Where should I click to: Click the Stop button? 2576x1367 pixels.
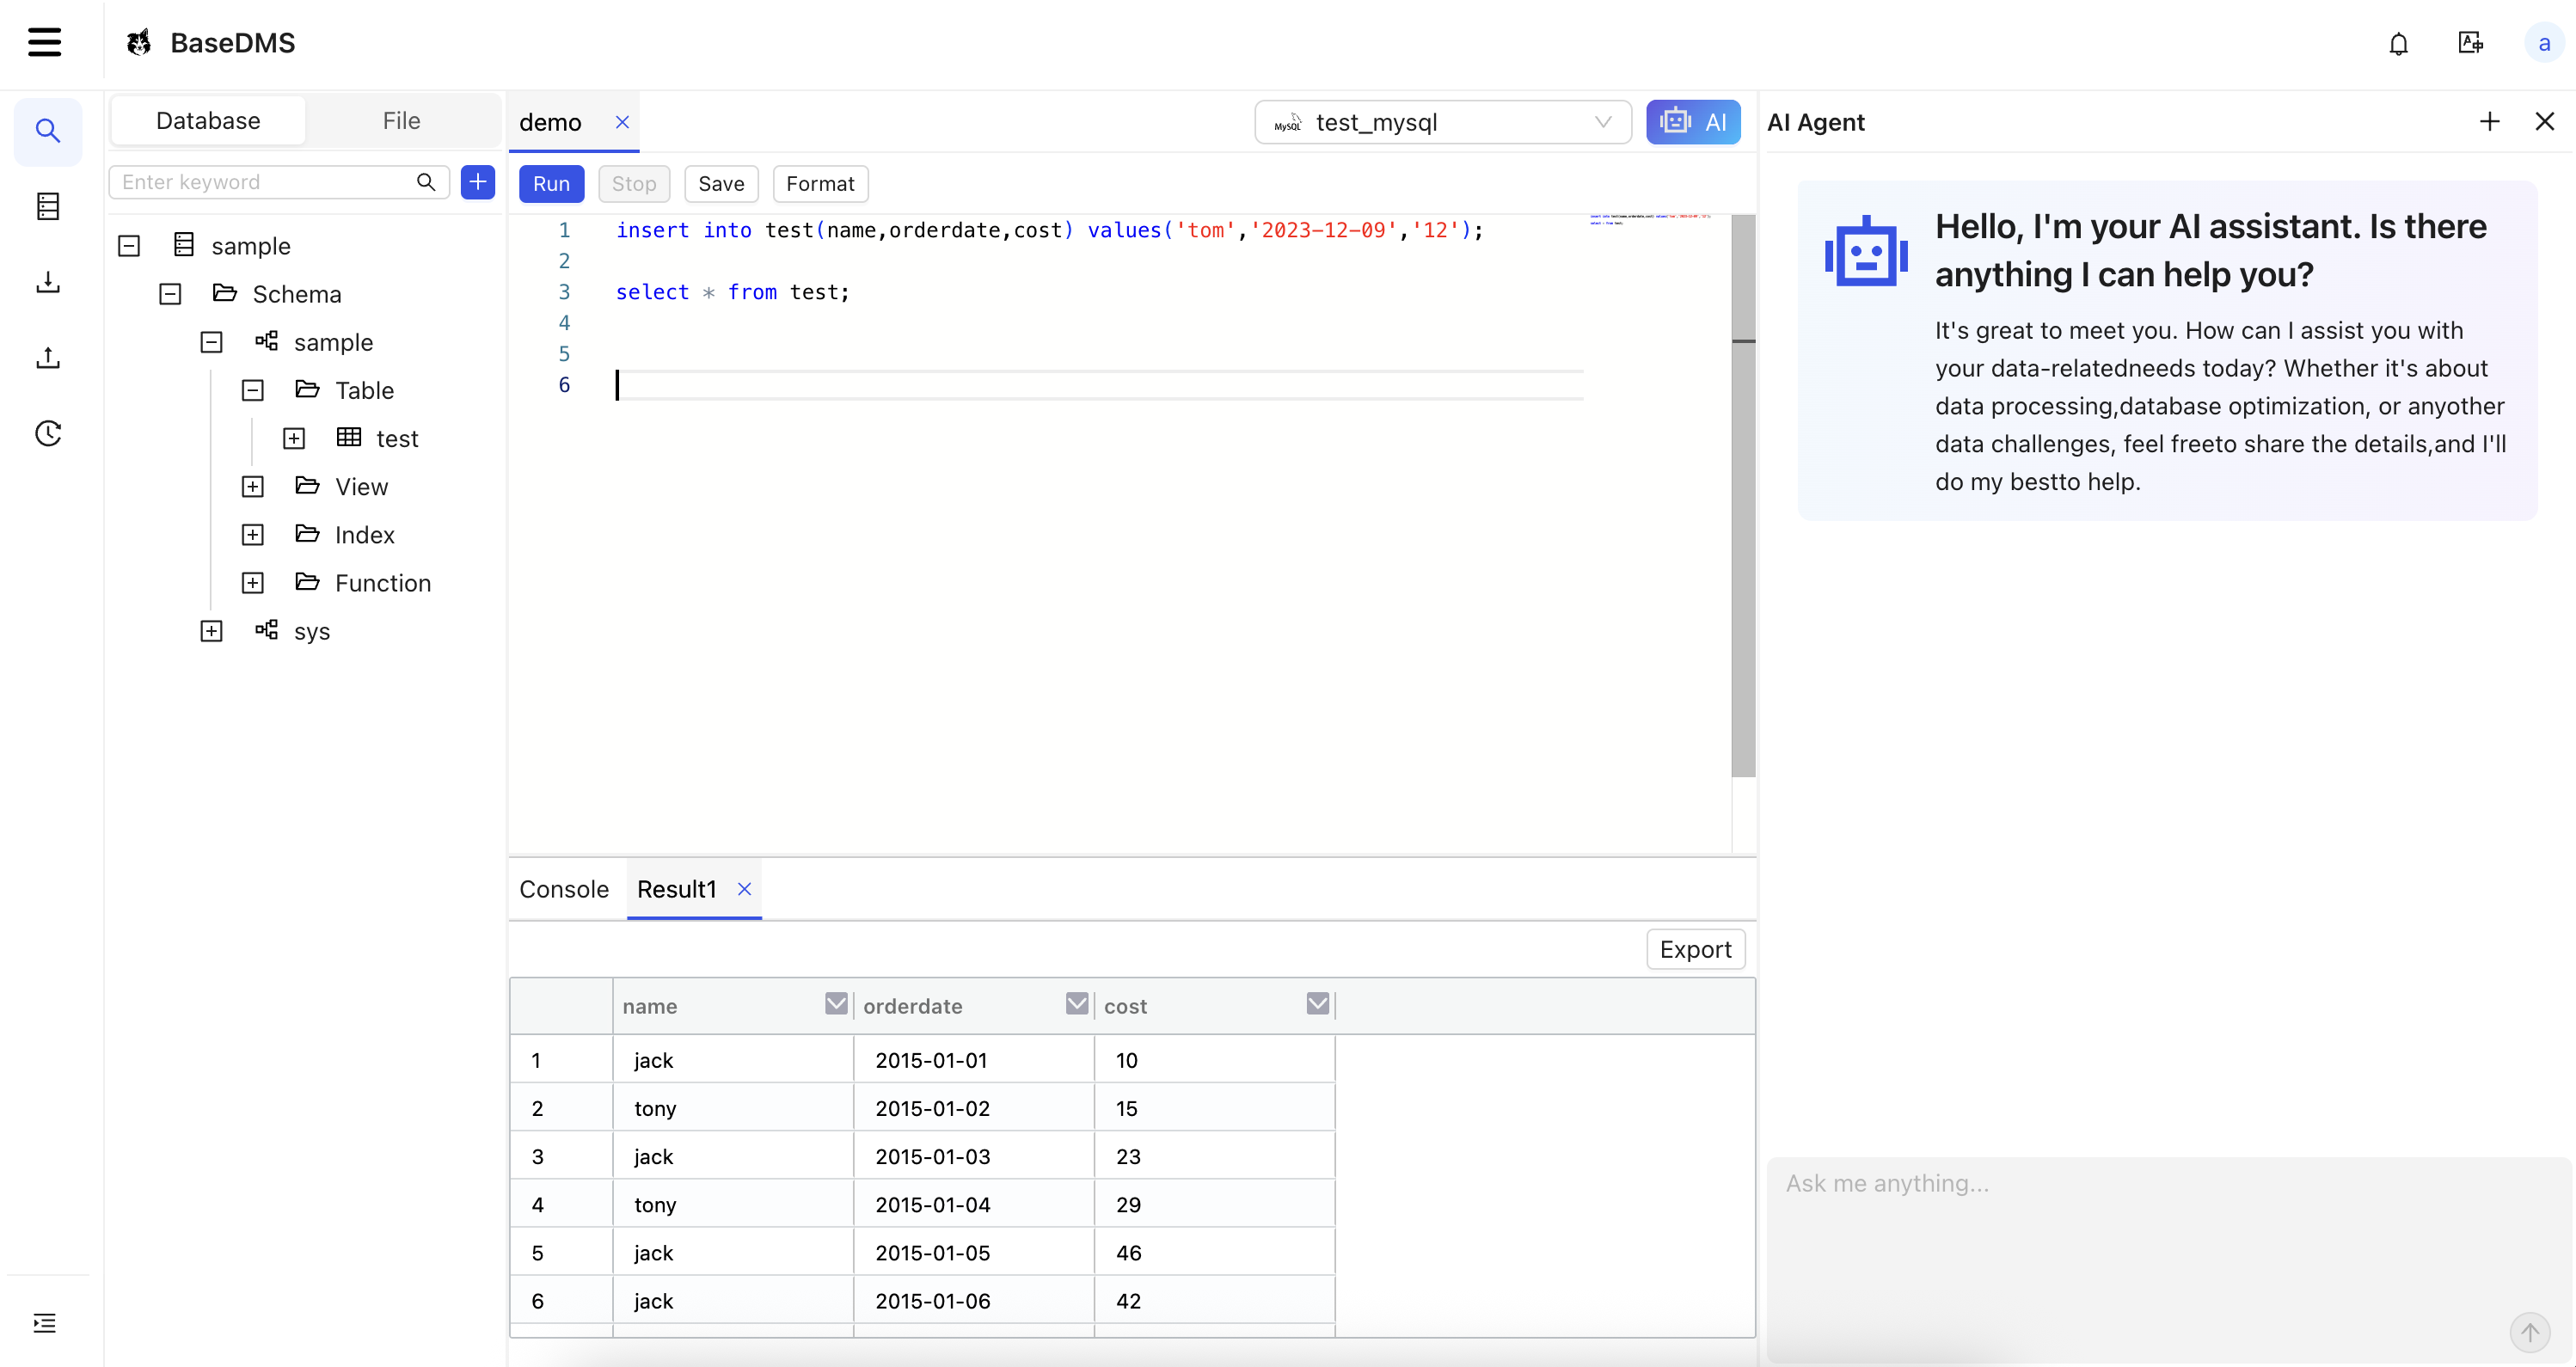coord(634,184)
